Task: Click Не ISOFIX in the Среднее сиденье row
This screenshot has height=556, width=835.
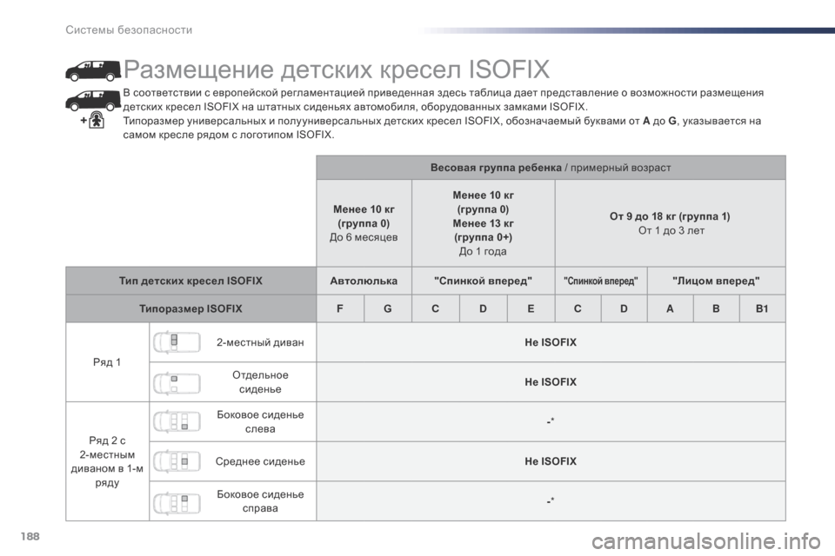Action: point(551,461)
